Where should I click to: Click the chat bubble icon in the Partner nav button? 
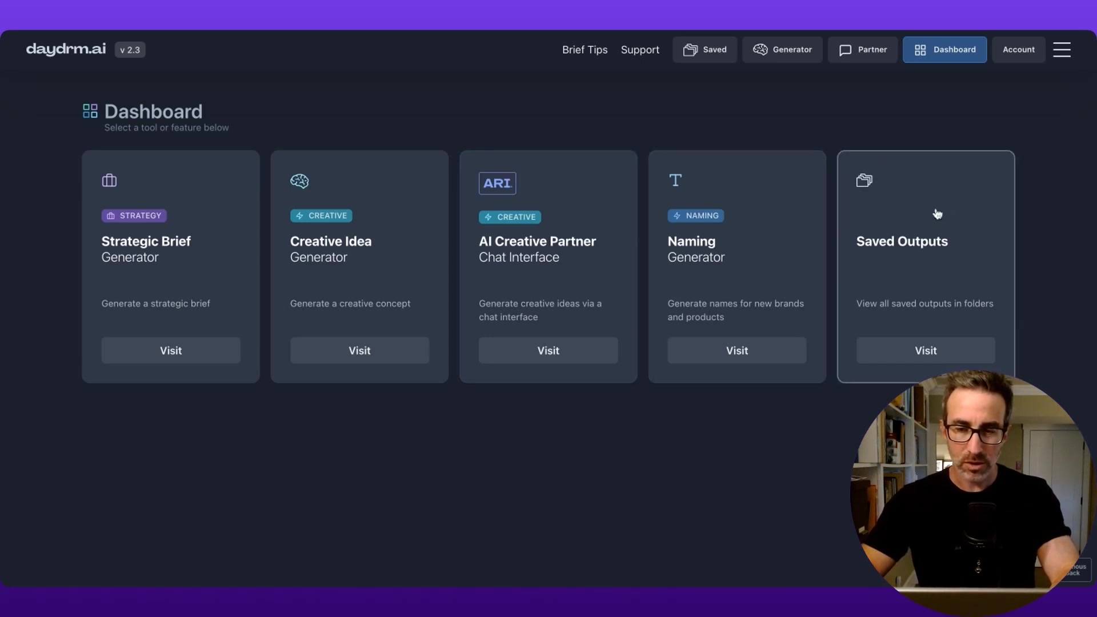845,50
